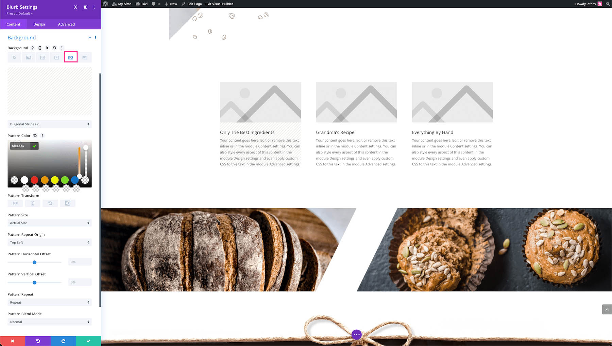
Task: Click the comments bubble in the admin bar
Action: coord(156,4)
